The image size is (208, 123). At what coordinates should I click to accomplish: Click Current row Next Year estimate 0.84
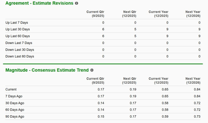tap(197, 89)
